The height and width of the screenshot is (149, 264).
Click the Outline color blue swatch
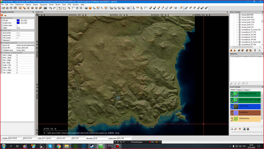(18, 23)
